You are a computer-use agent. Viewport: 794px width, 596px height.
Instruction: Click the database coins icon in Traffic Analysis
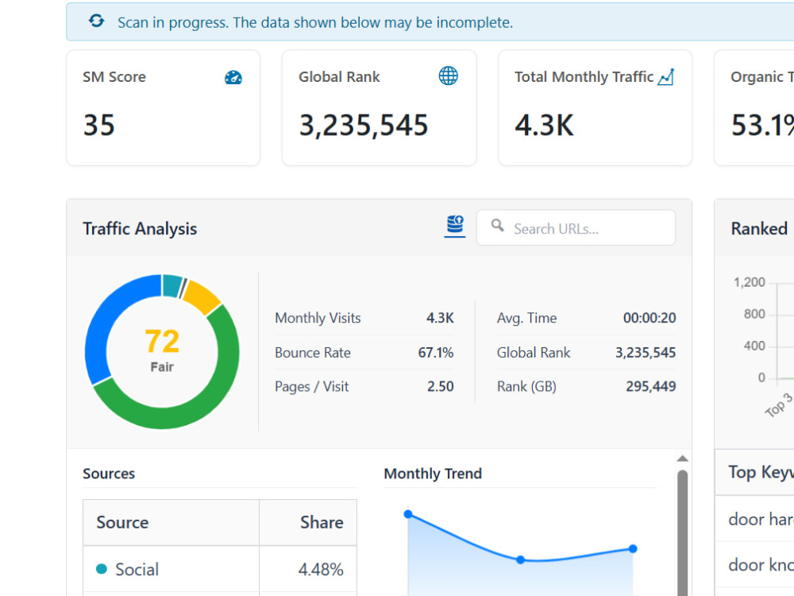pyautogui.click(x=455, y=226)
